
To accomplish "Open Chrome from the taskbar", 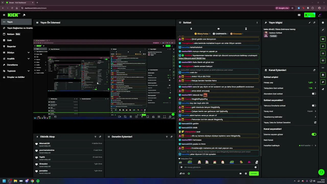I will (x=32, y=181).
